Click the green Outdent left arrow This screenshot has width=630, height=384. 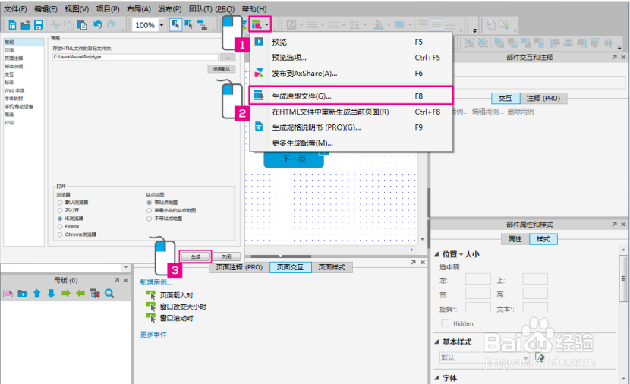pyautogui.click(x=80, y=294)
